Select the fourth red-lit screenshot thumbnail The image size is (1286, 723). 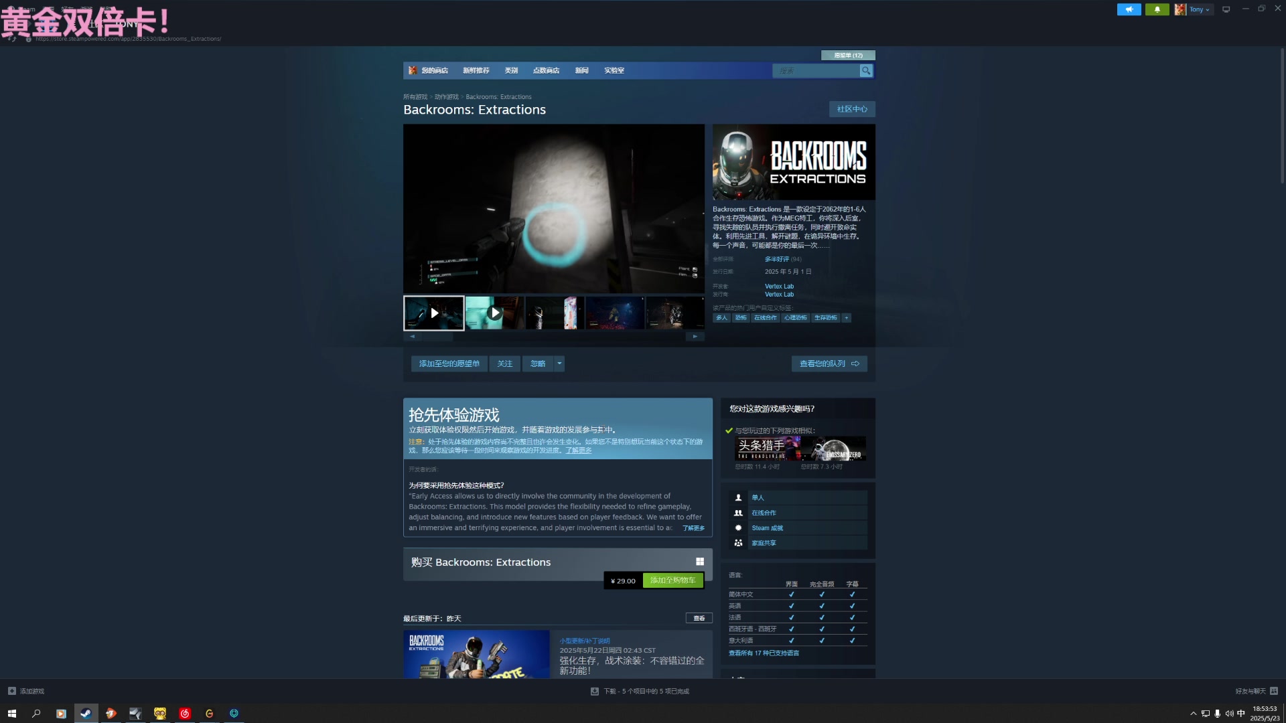coord(615,313)
